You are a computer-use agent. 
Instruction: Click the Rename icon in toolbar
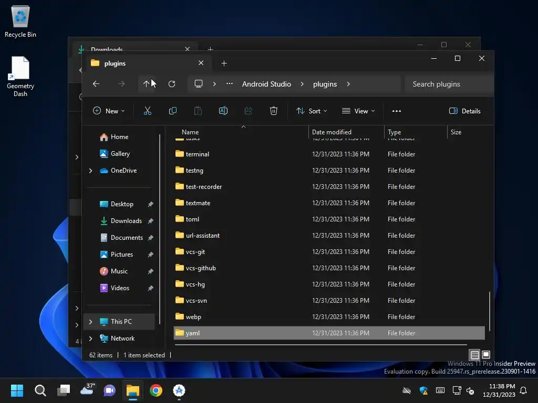pyautogui.click(x=223, y=111)
